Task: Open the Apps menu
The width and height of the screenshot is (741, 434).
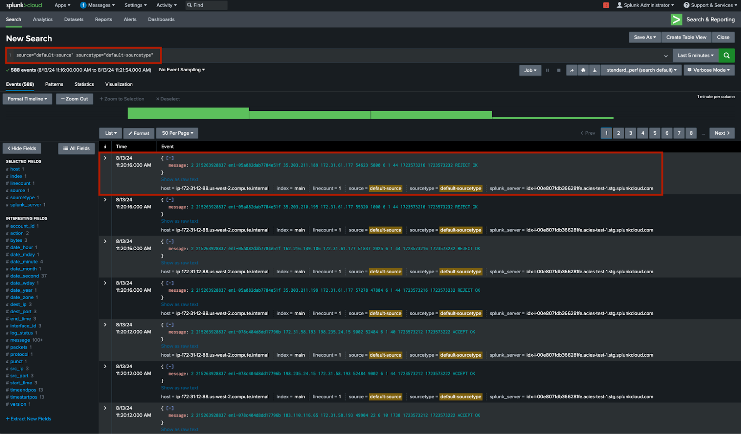Action: pos(63,5)
